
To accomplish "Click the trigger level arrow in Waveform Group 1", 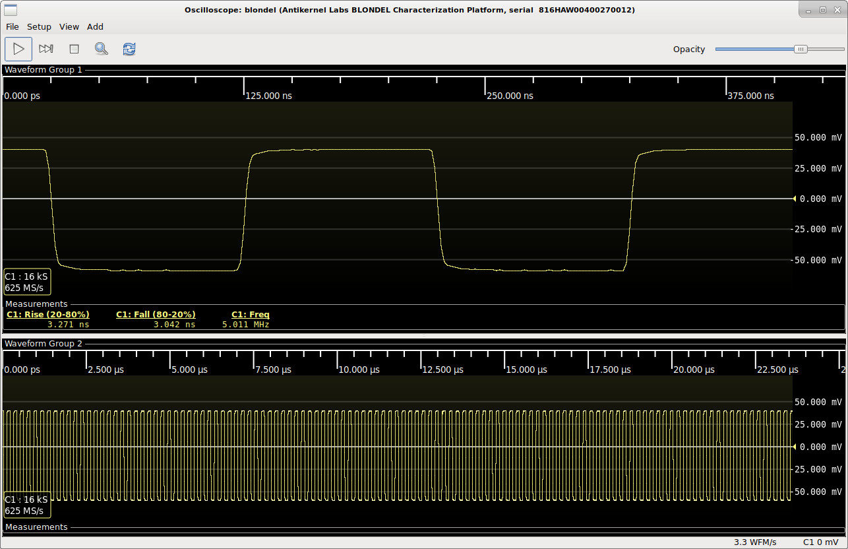I will (795, 199).
